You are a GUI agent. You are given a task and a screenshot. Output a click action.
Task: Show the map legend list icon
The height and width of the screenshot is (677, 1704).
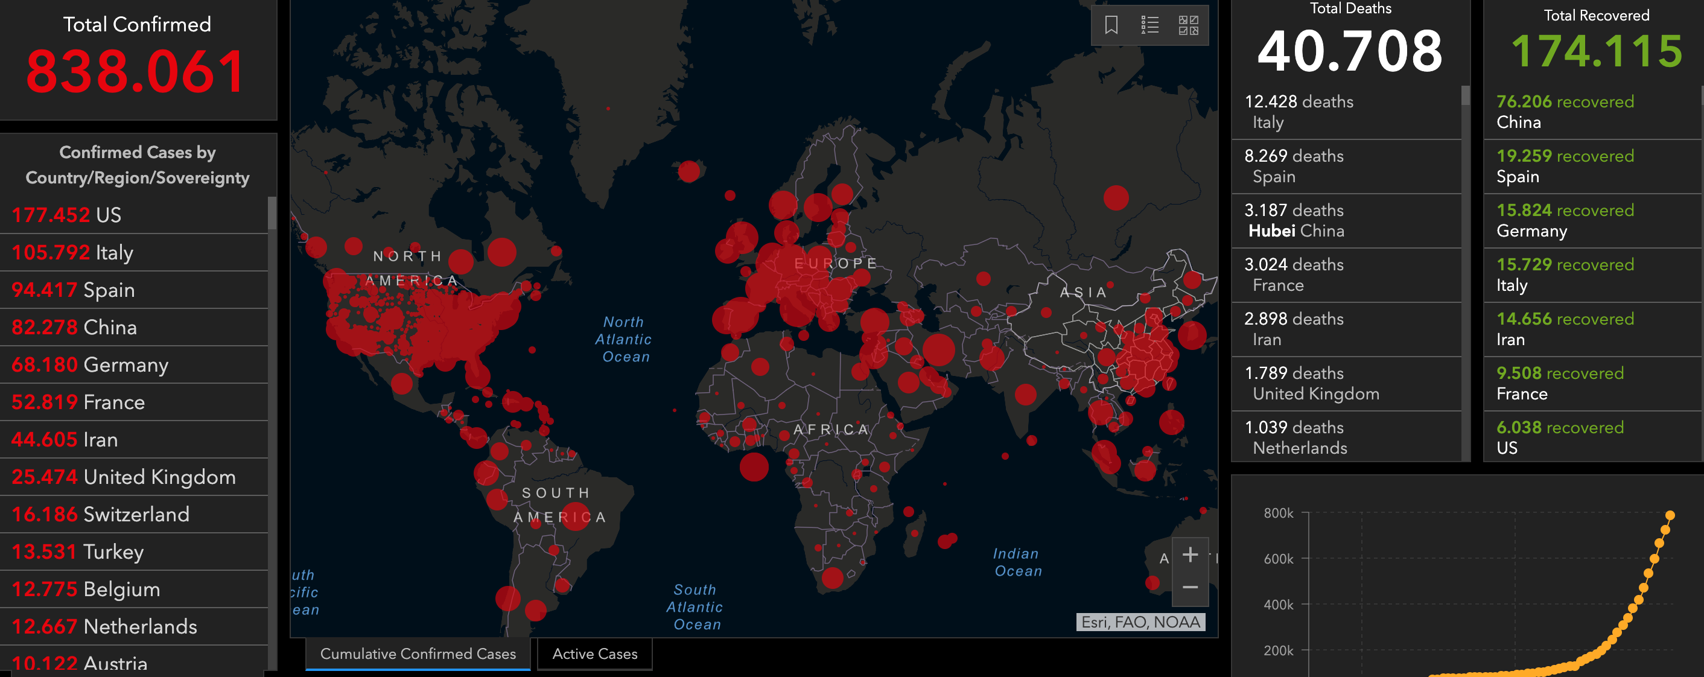pos(1149,25)
